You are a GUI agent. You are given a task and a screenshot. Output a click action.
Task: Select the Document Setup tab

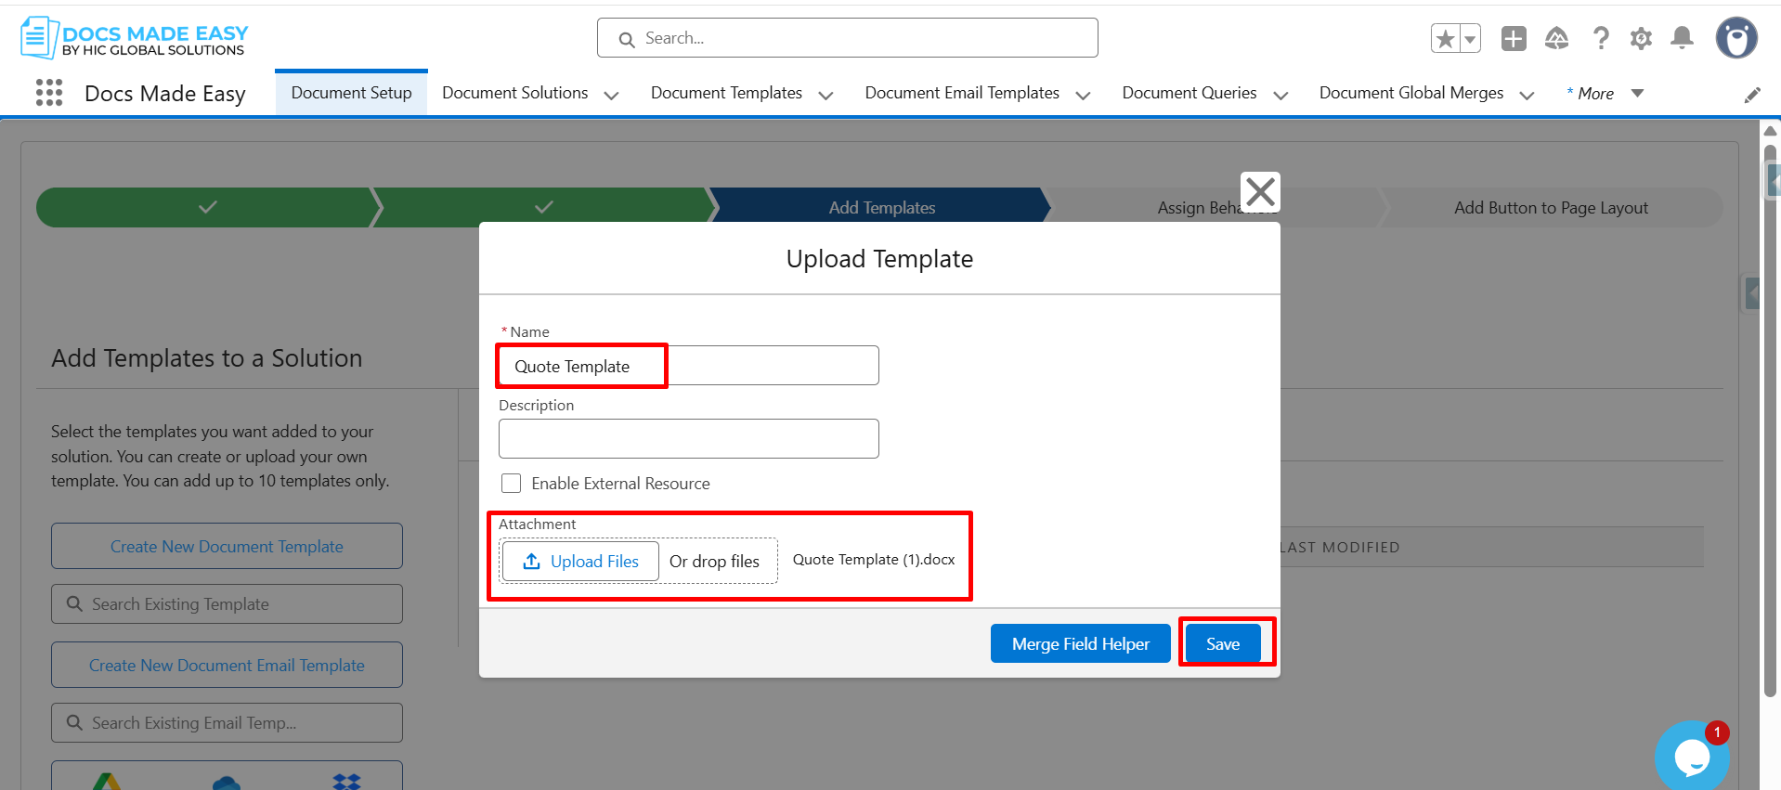(x=351, y=93)
